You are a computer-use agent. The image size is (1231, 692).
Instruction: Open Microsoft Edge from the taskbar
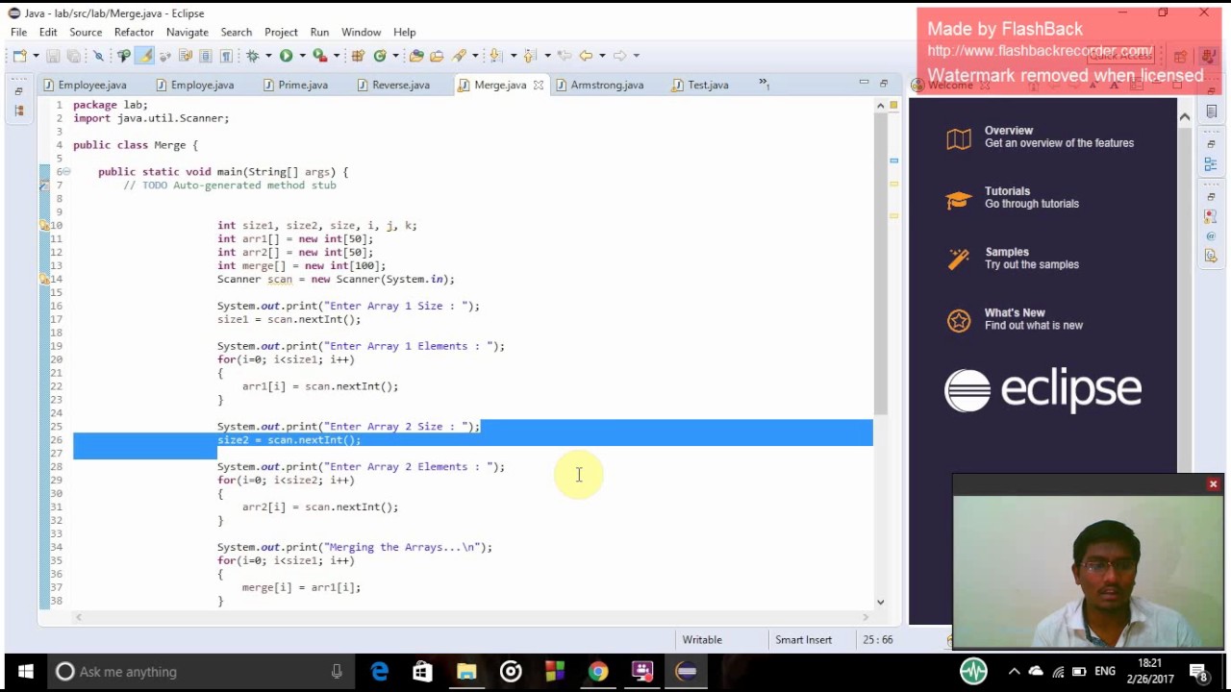(x=380, y=672)
